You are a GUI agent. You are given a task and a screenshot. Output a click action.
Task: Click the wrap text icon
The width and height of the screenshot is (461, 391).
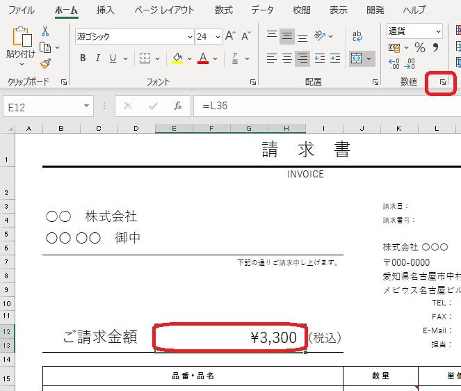tap(357, 36)
